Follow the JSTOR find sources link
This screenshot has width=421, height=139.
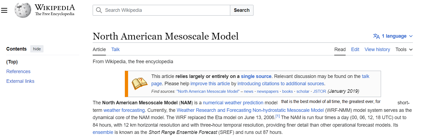[319, 91]
